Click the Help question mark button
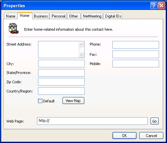This screenshot has width=167, height=143. (154, 5)
